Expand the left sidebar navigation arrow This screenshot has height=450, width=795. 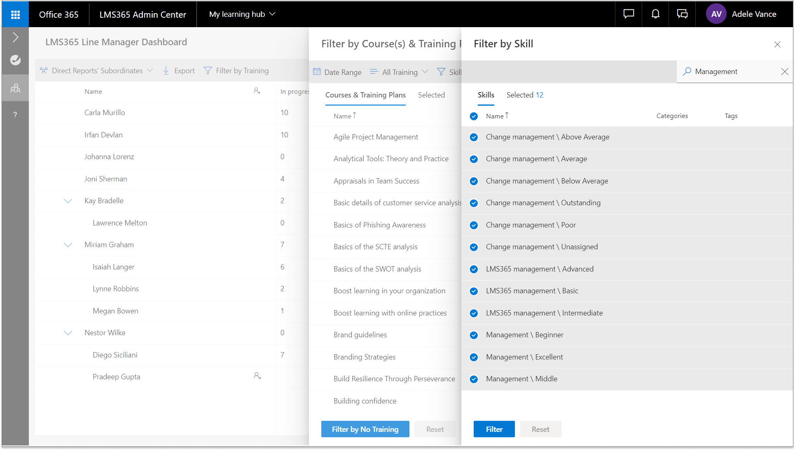[15, 37]
